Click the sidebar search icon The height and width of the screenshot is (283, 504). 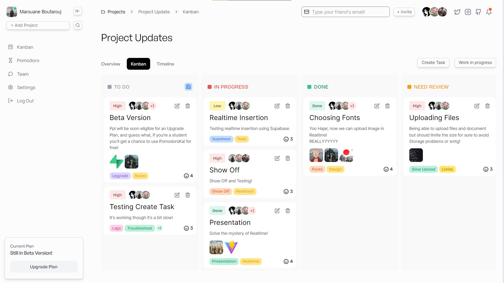pos(77,25)
